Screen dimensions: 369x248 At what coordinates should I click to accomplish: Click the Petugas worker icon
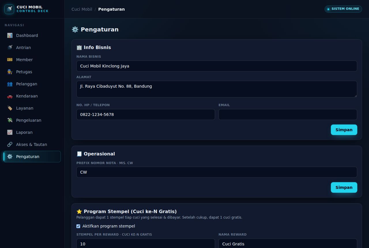point(10,72)
